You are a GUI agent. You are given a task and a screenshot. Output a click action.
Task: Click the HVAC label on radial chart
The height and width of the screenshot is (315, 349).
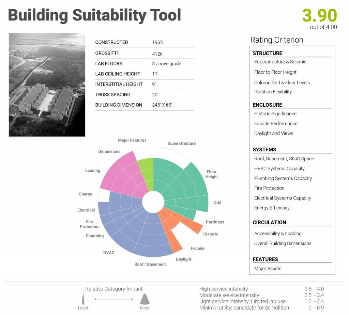pyautogui.click(x=109, y=253)
